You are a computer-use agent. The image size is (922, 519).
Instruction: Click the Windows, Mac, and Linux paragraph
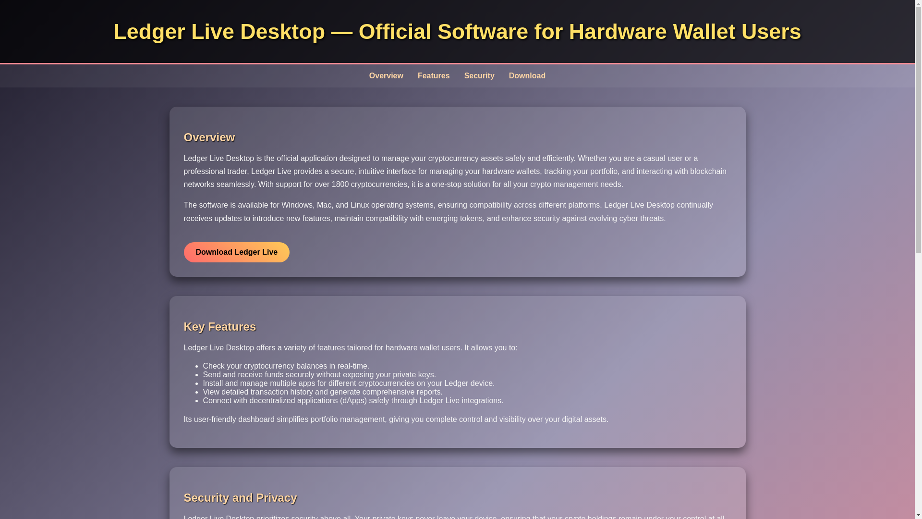tap(448, 212)
